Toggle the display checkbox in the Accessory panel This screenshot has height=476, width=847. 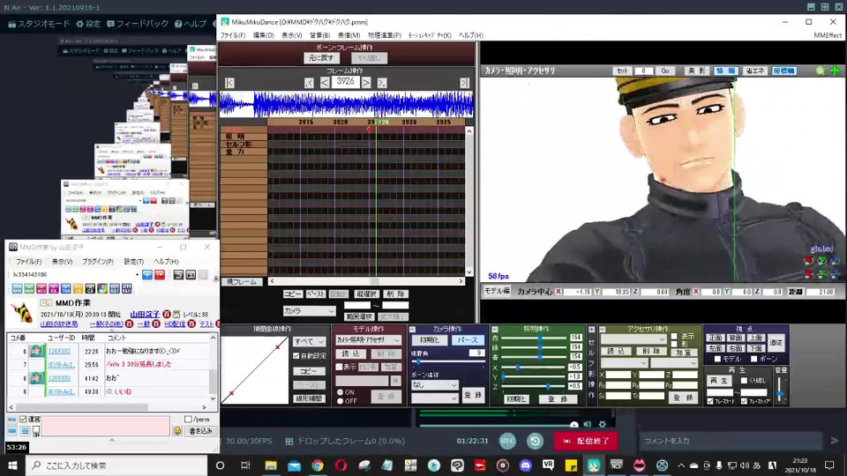[673, 336]
